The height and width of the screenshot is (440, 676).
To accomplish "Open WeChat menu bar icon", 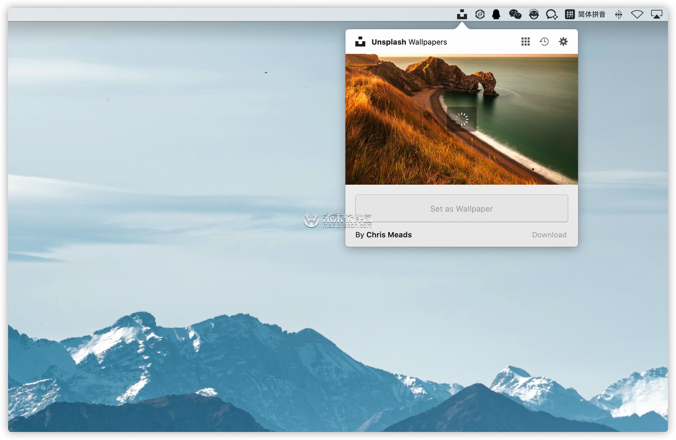I will click(x=515, y=14).
